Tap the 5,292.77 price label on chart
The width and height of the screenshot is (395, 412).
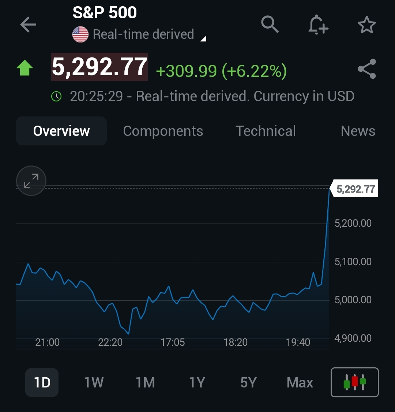355,189
